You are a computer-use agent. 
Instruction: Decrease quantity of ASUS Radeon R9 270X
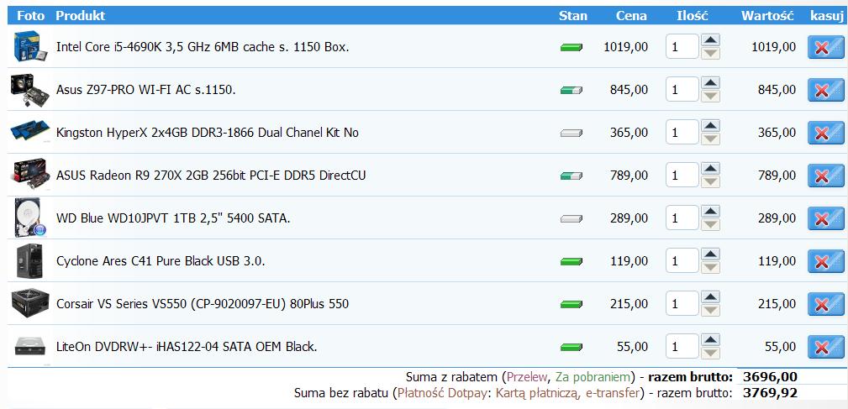(710, 181)
